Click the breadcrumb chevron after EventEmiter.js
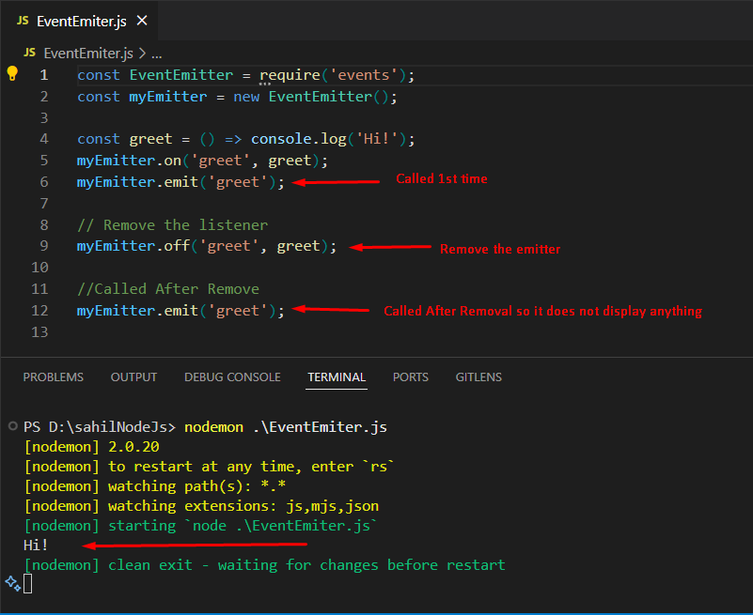Image resolution: width=753 pixels, height=615 pixels. pyautogui.click(x=143, y=54)
